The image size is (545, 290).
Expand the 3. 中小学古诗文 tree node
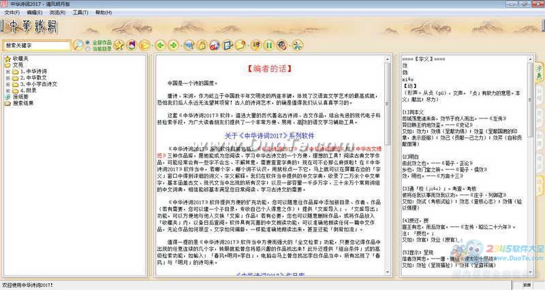pos(8,84)
